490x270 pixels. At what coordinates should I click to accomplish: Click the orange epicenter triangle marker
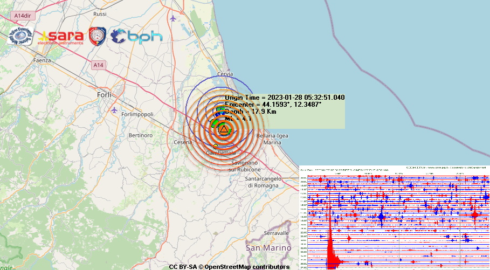[x=224, y=129]
